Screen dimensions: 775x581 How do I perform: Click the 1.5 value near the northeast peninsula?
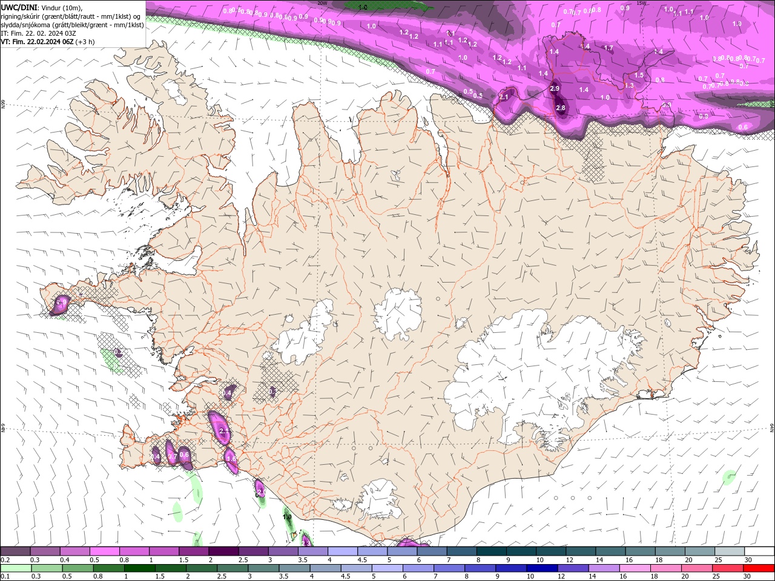pos(639,75)
